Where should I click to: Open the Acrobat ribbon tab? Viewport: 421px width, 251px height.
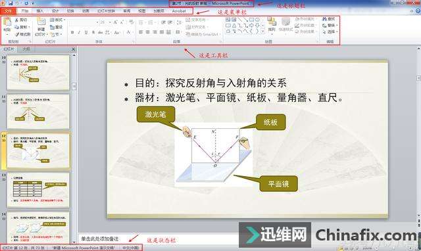tap(179, 11)
